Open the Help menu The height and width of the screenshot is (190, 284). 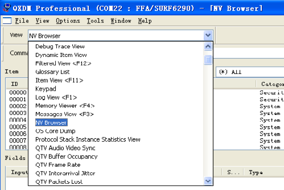tap(145, 21)
